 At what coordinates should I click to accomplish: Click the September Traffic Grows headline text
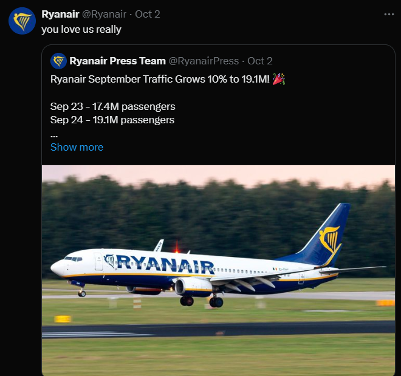(x=160, y=79)
